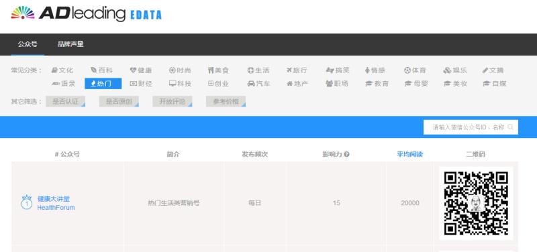This screenshot has width=537, height=252.
Task: Click the 热门生活类营销号 description
Action: pos(174,203)
